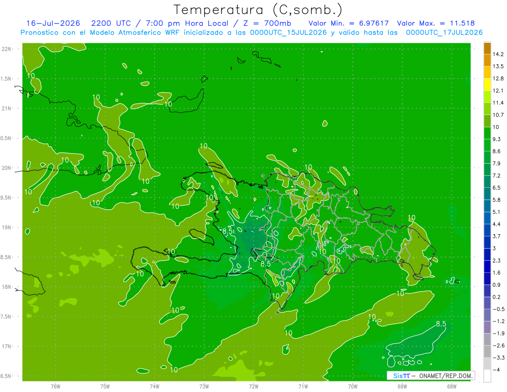This screenshot has height=392, width=507.
Task: Click the 0.9 value on color scale
Action: 496,285
